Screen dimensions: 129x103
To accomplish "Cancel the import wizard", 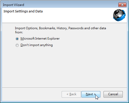I will (x=113, y=94).
